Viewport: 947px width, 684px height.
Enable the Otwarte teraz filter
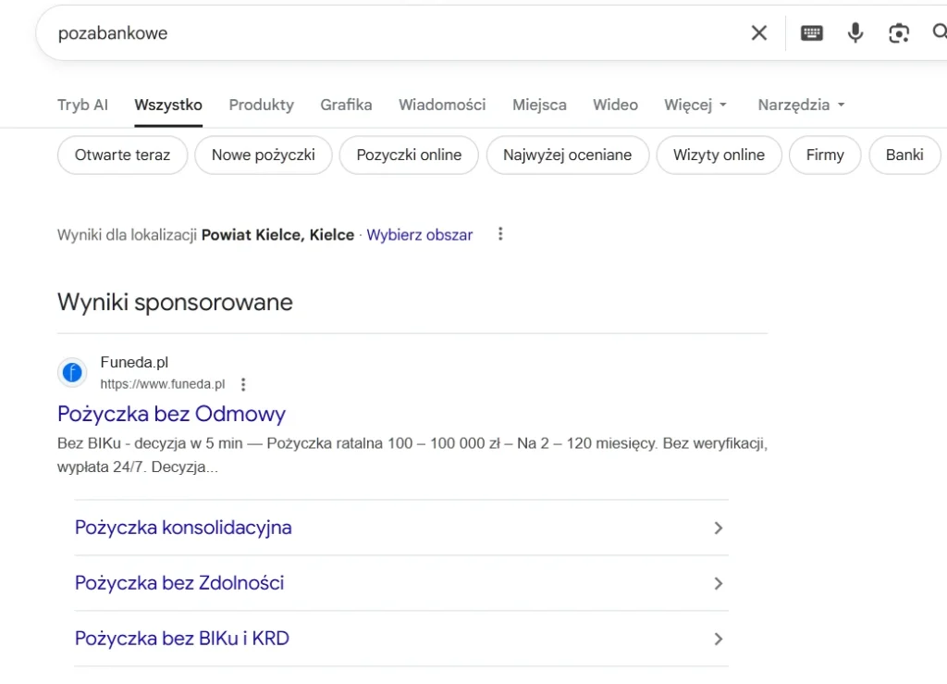122,155
